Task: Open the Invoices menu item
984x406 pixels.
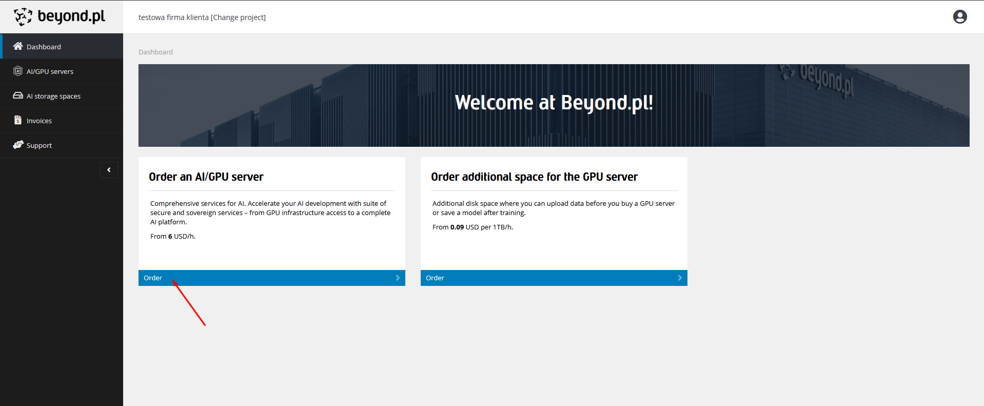Action: (62, 120)
